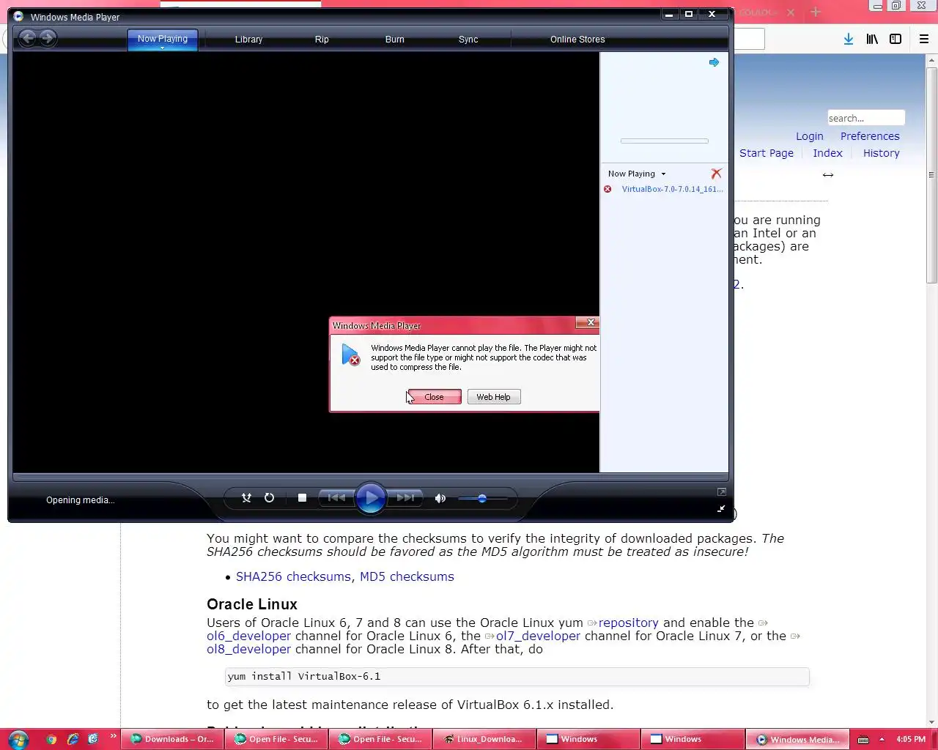Go to the previous track
Viewport: 938px width, 750px height.
(336, 498)
